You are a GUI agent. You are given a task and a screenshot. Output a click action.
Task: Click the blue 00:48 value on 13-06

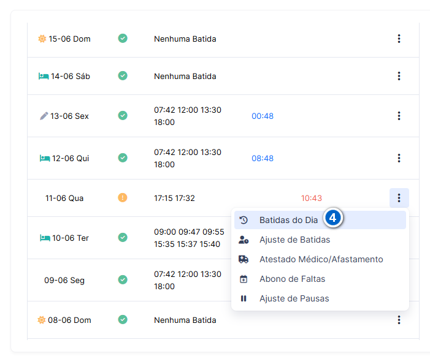263,116
